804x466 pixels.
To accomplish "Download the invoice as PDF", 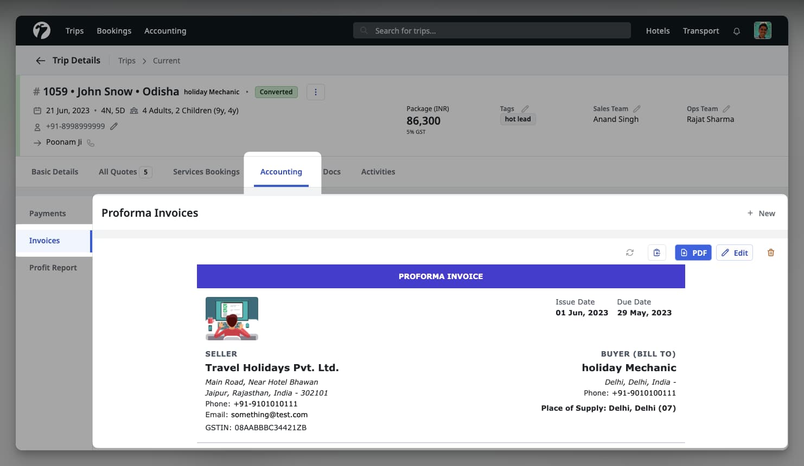I will [x=693, y=252].
